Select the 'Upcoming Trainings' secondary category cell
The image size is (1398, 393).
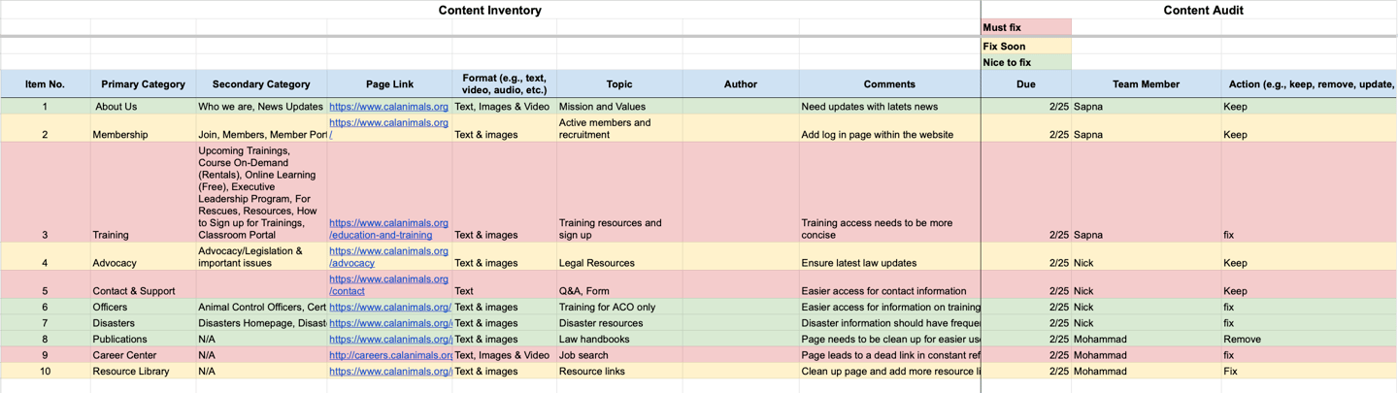coord(261,192)
